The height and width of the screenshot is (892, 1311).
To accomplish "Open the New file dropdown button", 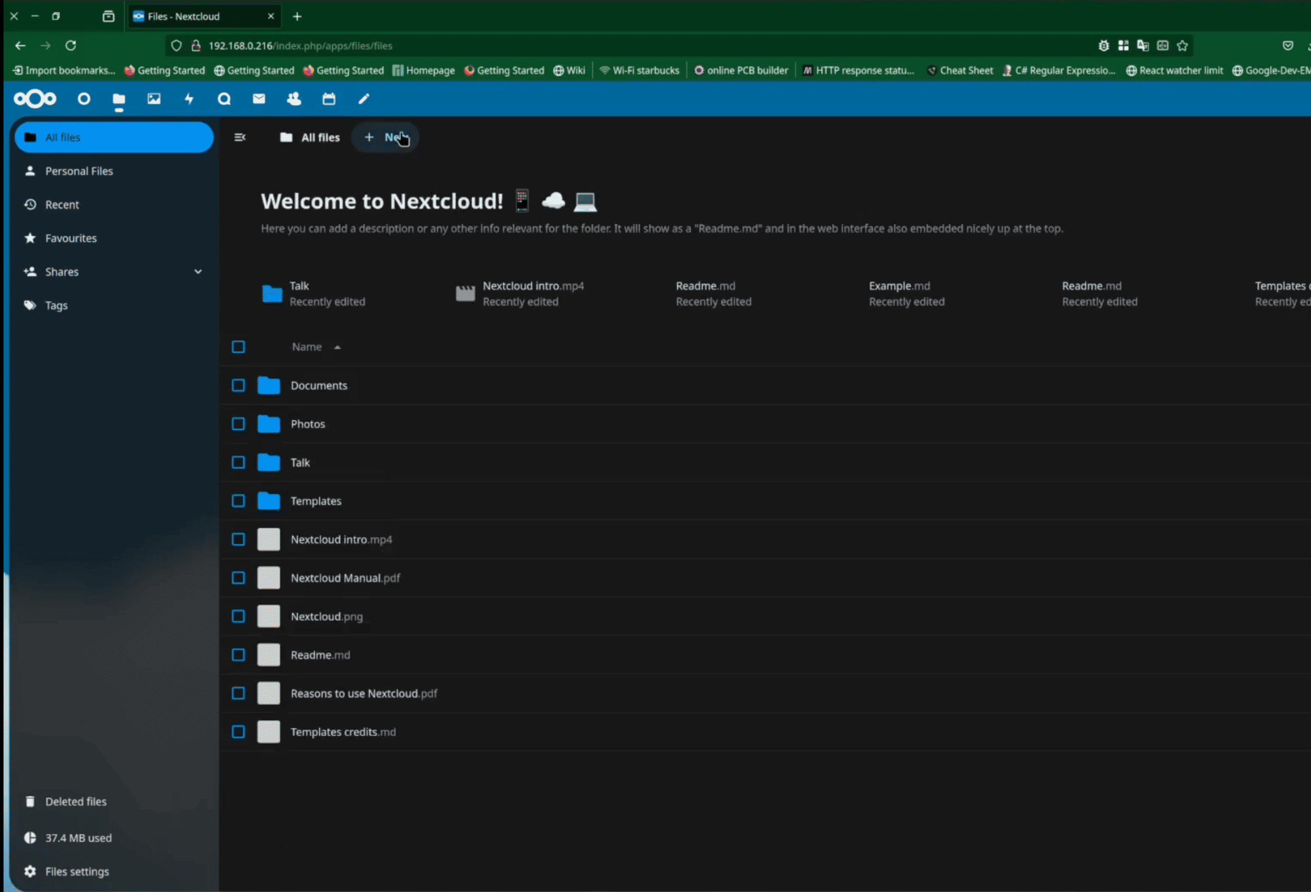I will coord(385,137).
